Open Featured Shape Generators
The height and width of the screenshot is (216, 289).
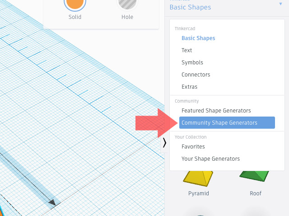tap(216, 111)
